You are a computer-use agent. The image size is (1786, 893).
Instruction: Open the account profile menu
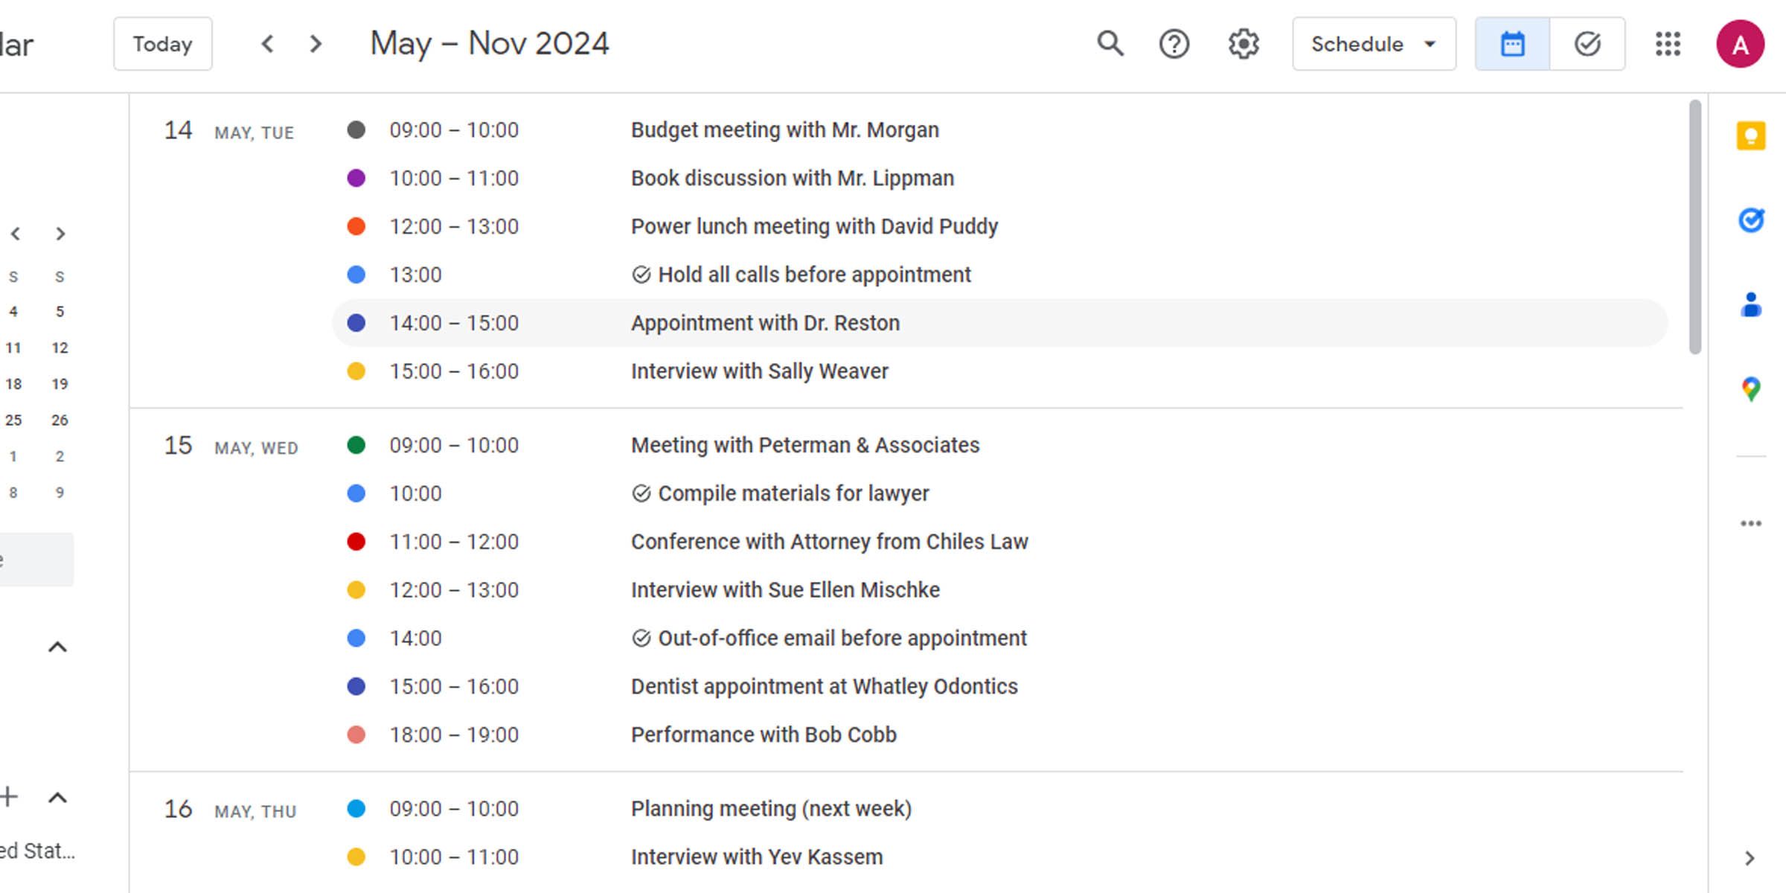[1741, 44]
